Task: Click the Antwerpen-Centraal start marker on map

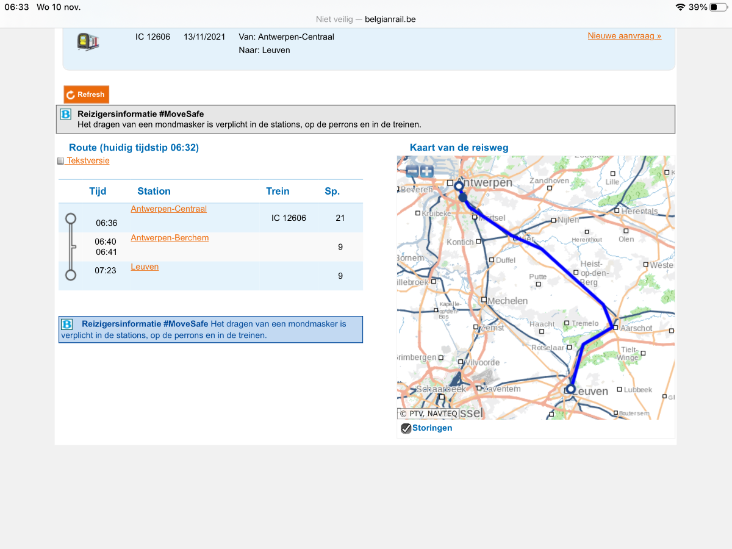Action: pyautogui.click(x=458, y=186)
